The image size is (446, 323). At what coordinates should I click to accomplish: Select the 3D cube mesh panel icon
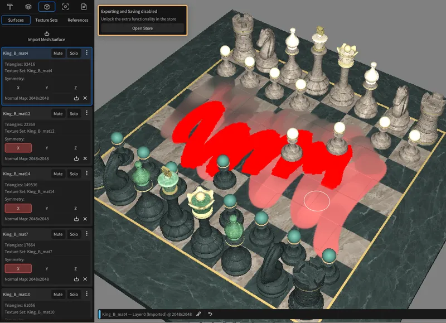click(47, 7)
